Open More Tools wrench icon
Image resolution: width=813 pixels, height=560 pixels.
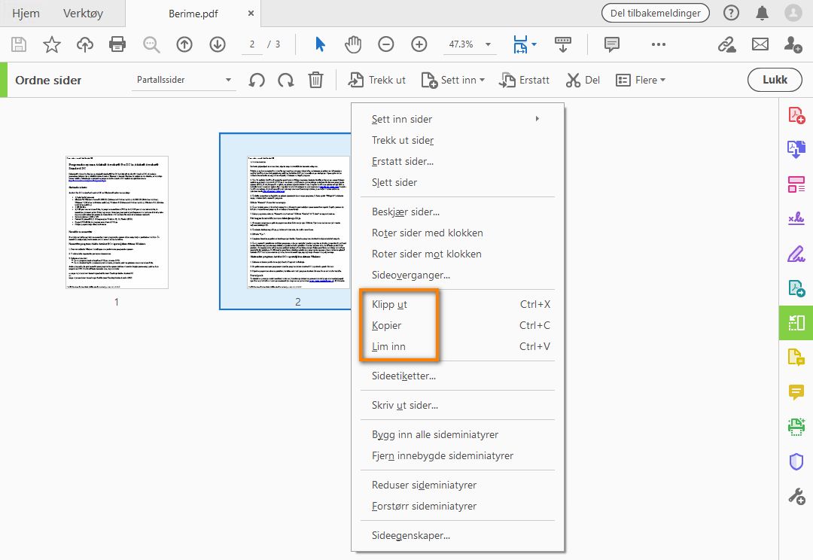tap(796, 496)
